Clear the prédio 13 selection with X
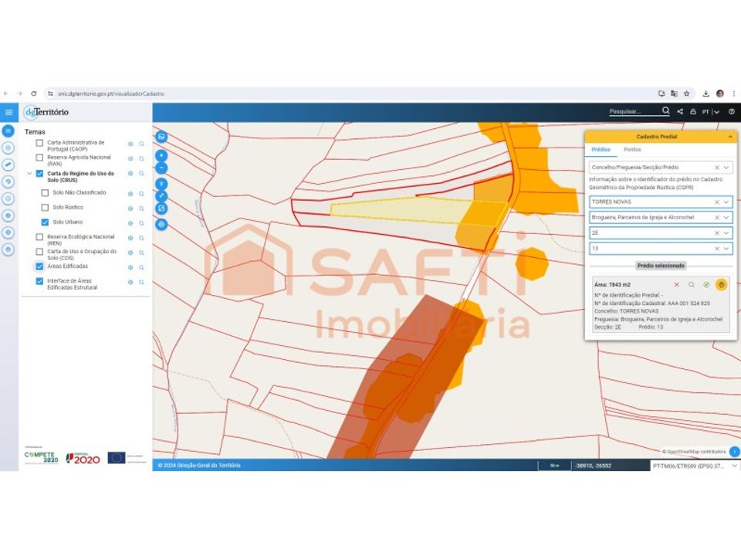This screenshot has width=741, height=556. [717, 249]
